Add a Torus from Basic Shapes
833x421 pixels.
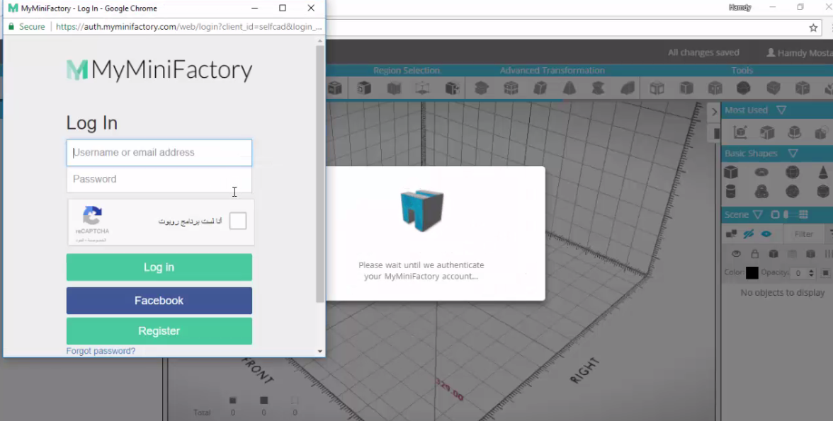[761, 172]
